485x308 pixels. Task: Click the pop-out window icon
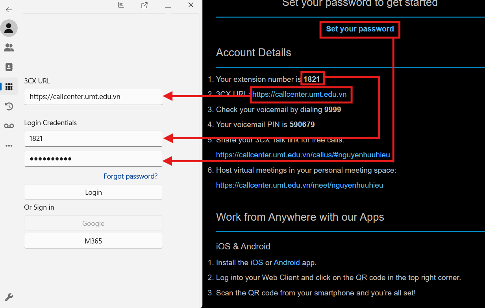[144, 5]
